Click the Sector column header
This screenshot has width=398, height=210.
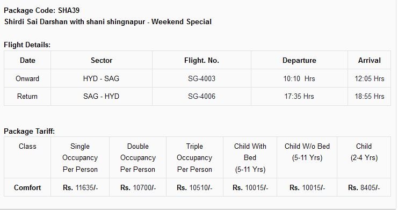click(102, 60)
